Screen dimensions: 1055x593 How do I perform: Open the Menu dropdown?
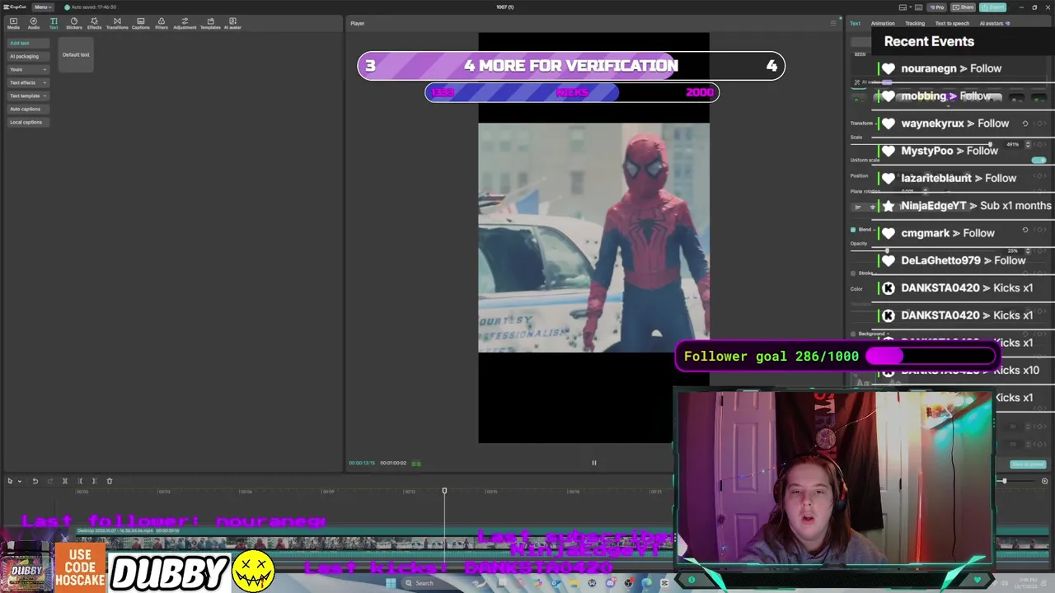(42, 7)
